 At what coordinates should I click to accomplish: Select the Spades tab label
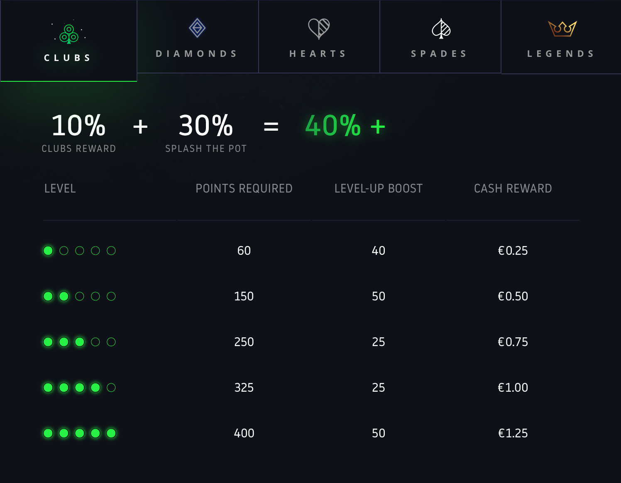tap(440, 54)
